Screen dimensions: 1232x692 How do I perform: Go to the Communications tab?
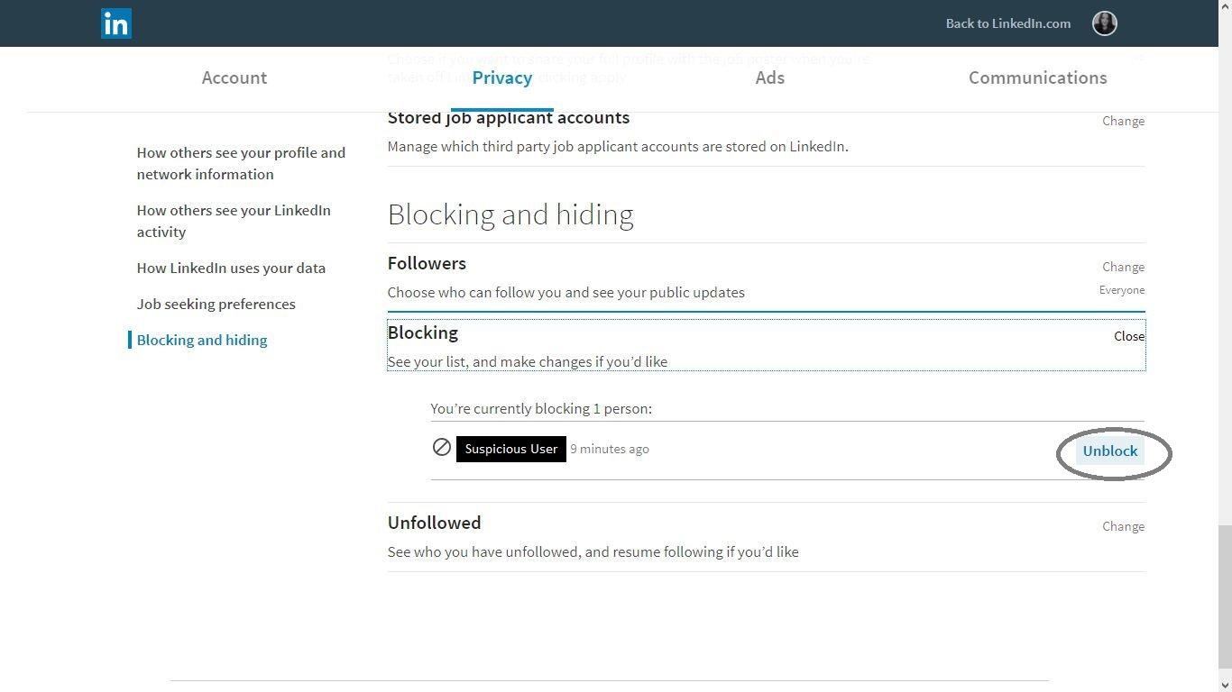pyautogui.click(x=1038, y=77)
